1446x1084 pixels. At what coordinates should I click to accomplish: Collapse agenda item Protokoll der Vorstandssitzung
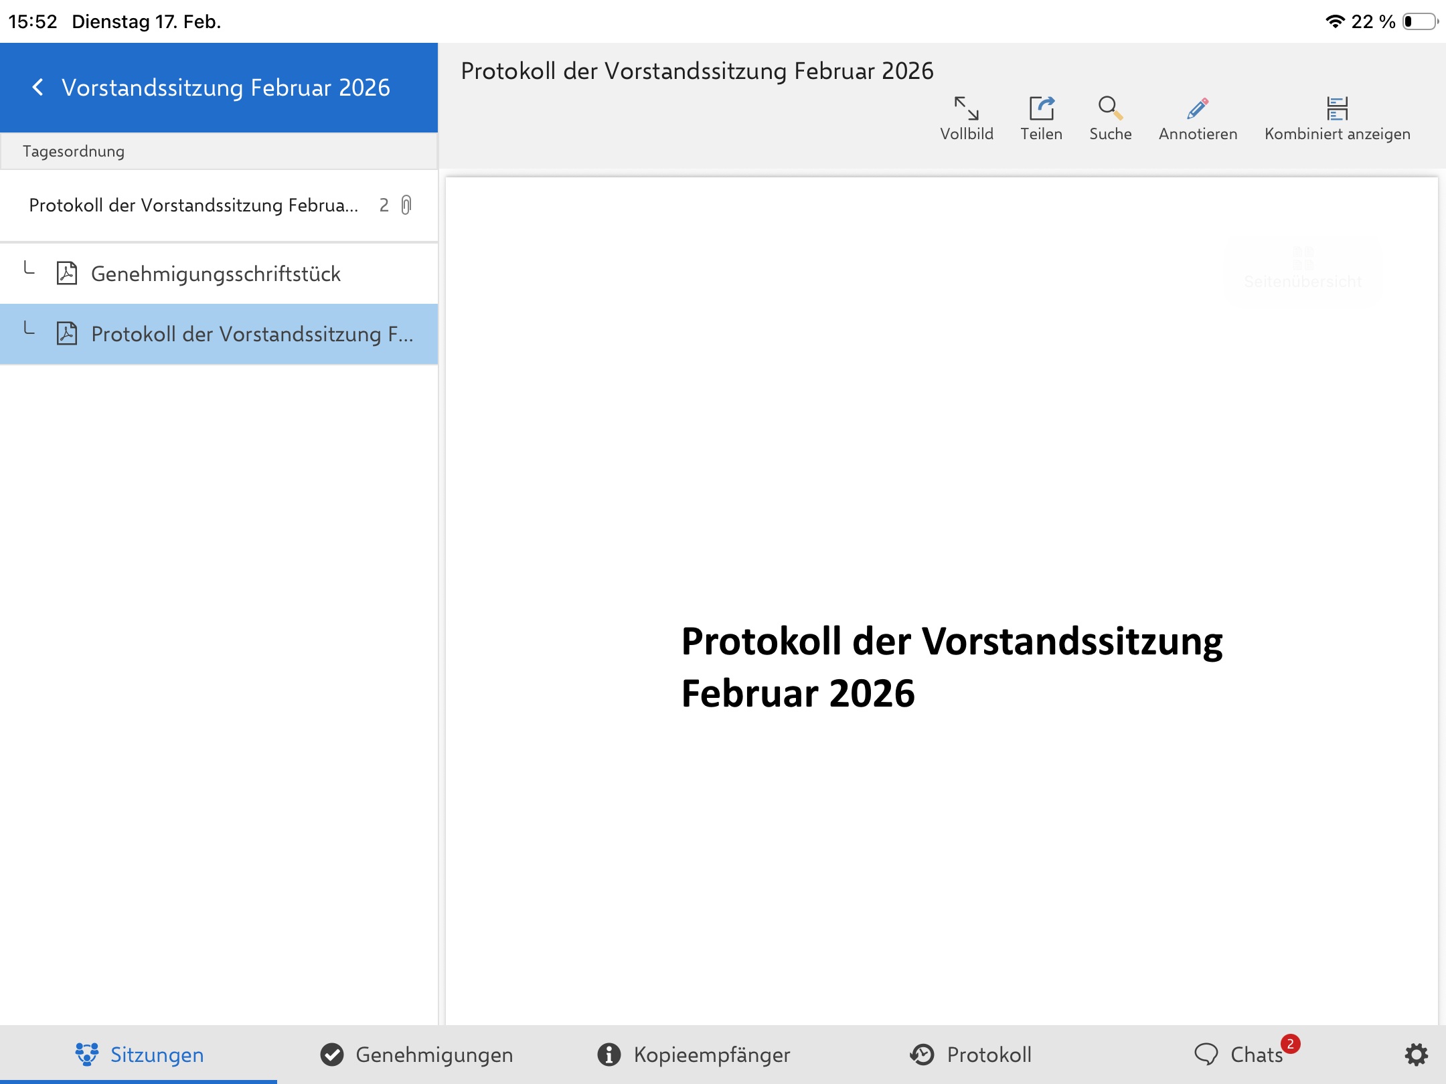[193, 205]
